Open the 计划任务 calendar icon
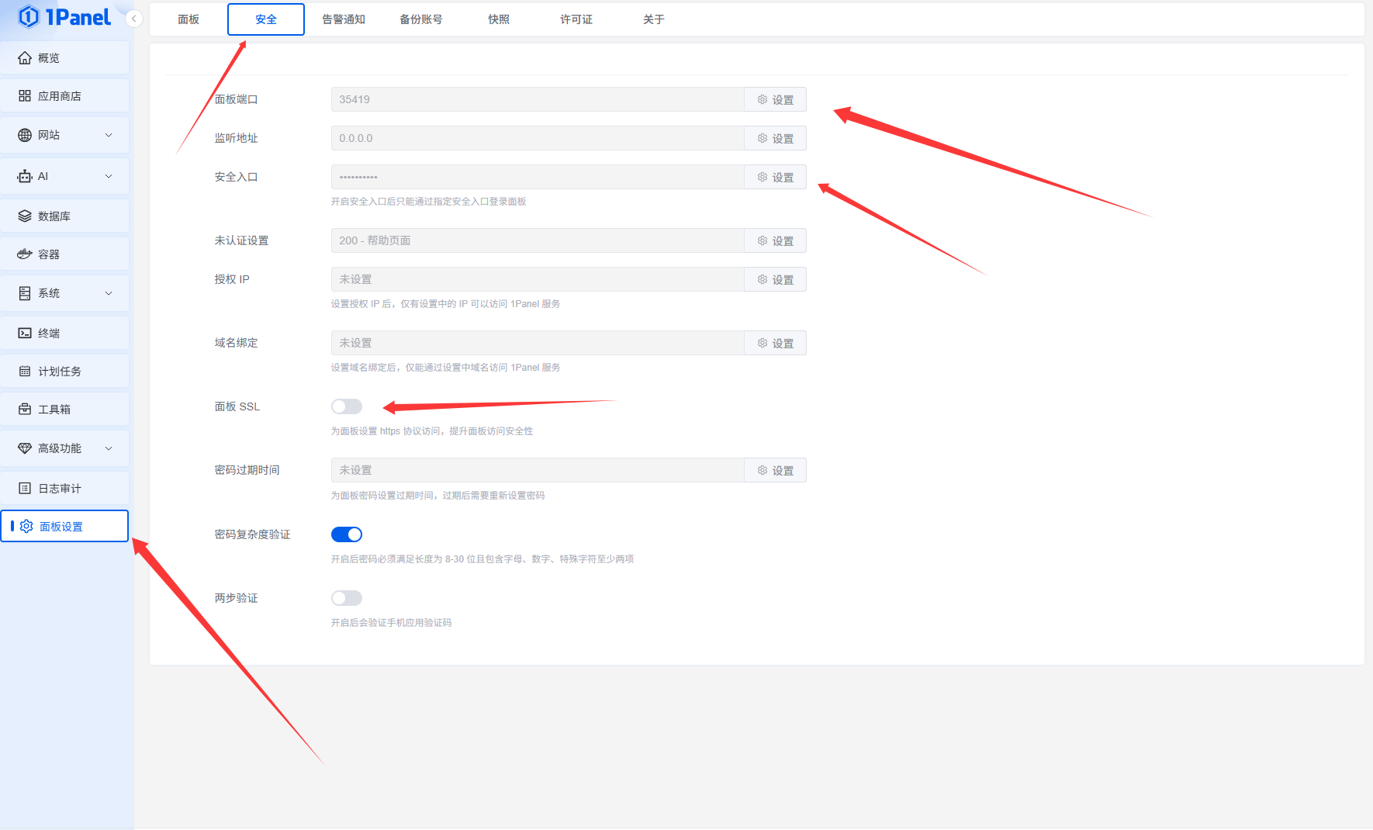The height and width of the screenshot is (830, 1373). [x=25, y=372]
